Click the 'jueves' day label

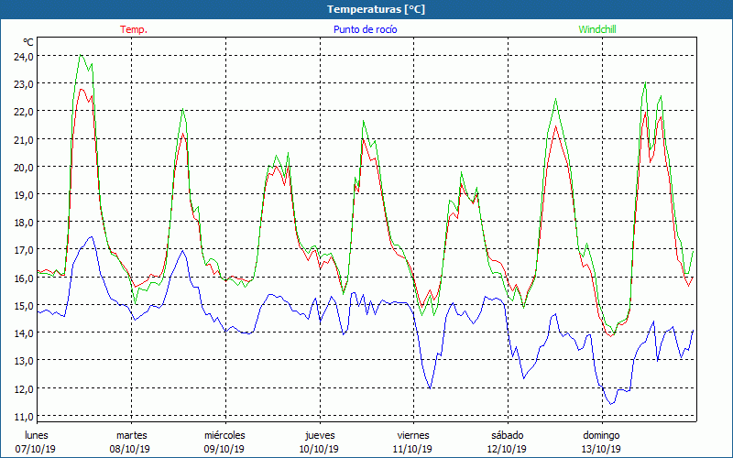(x=320, y=435)
